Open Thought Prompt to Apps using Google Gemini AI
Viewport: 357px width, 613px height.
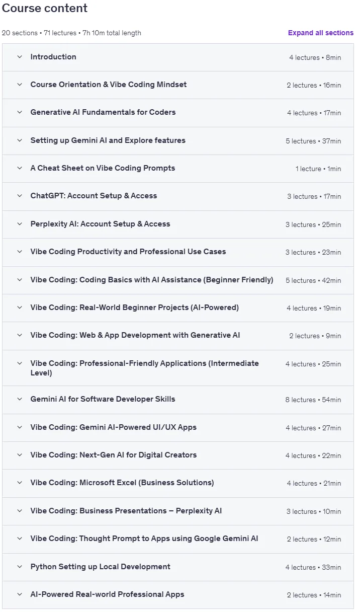click(x=178, y=539)
